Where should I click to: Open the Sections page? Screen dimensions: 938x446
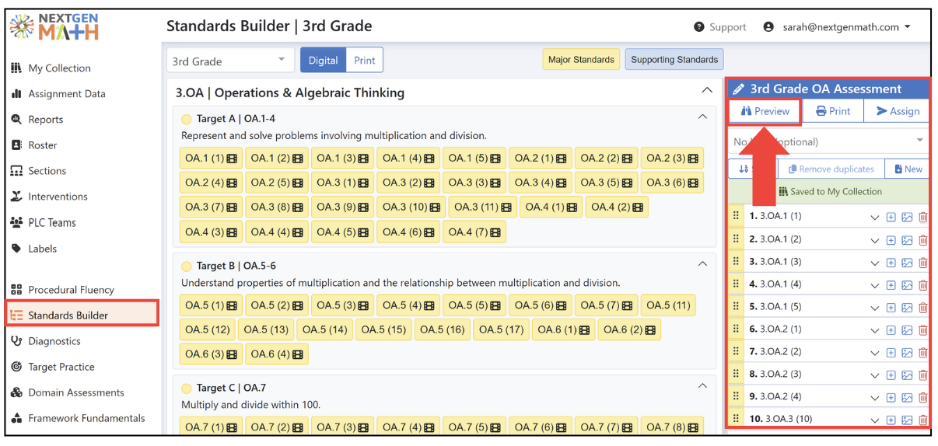click(x=38, y=171)
